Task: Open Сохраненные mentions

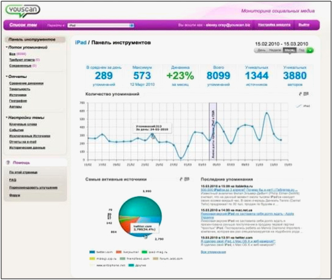Action: 20,65
